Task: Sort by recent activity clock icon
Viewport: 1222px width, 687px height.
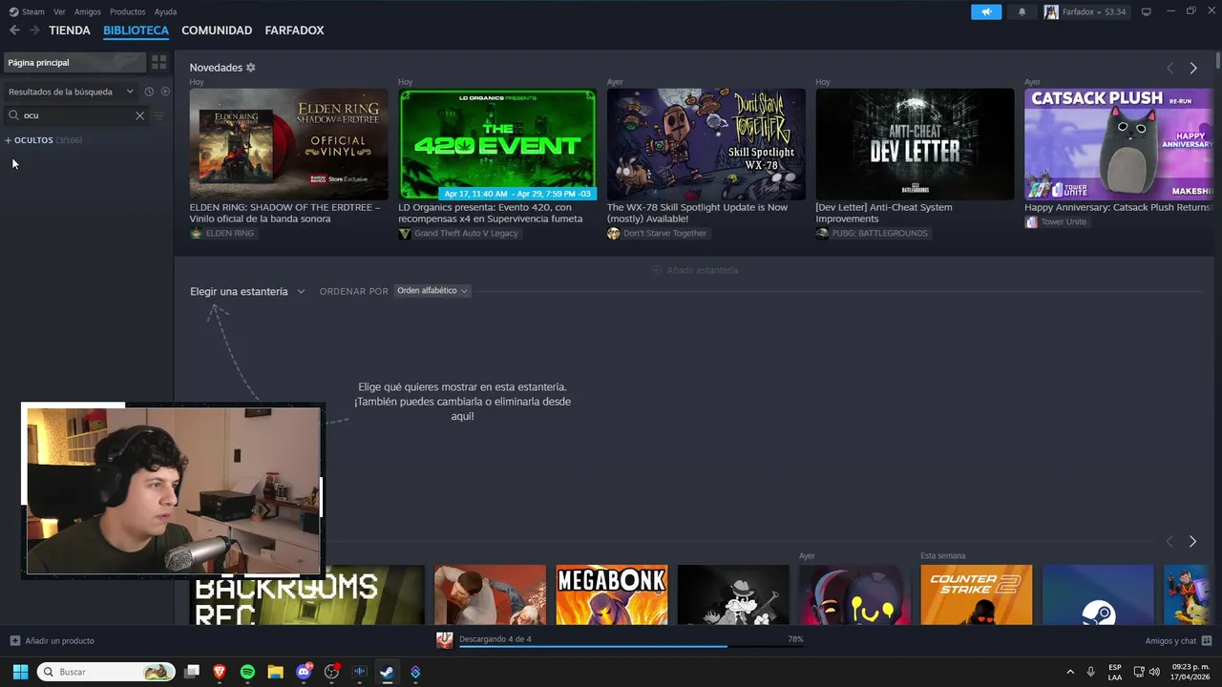Action: (149, 92)
